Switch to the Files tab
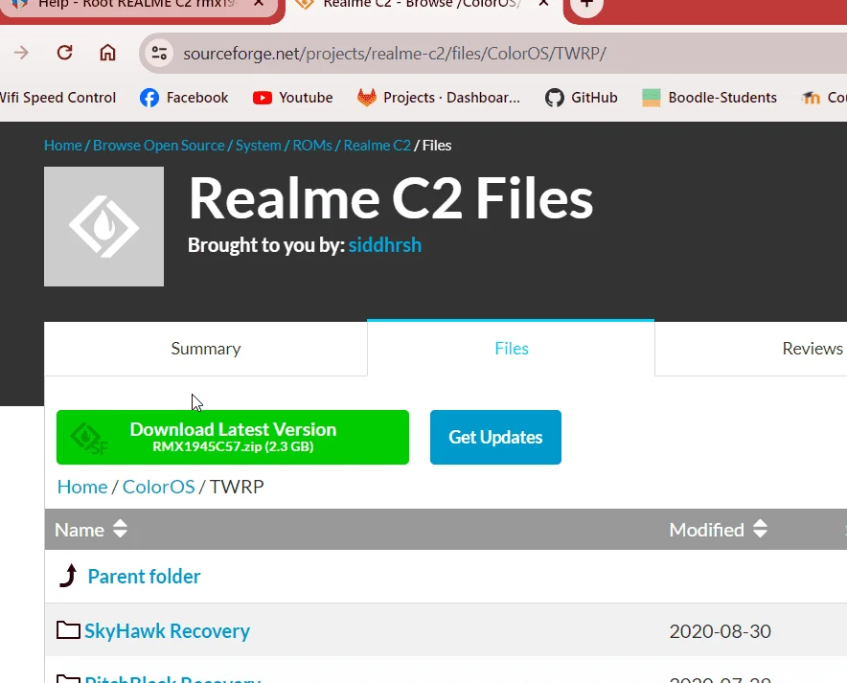 (511, 349)
